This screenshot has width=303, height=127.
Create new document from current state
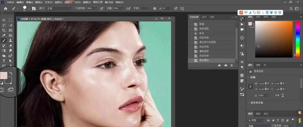tap(219, 65)
